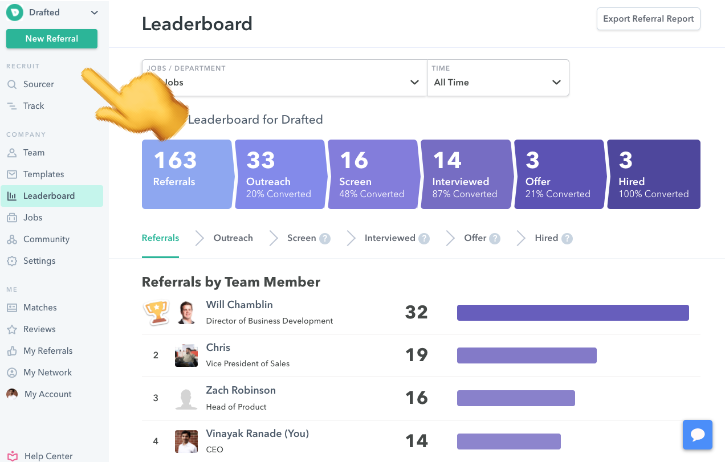Image resolution: width=725 pixels, height=466 pixels.
Task: Switch to the Interviewed tab
Action: [x=390, y=238]
